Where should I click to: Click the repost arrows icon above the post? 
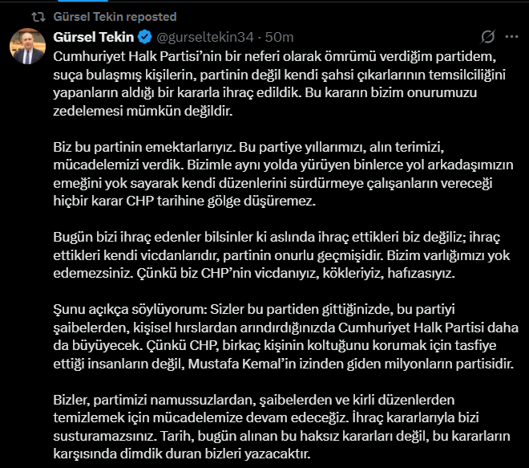tap(38, 17)
